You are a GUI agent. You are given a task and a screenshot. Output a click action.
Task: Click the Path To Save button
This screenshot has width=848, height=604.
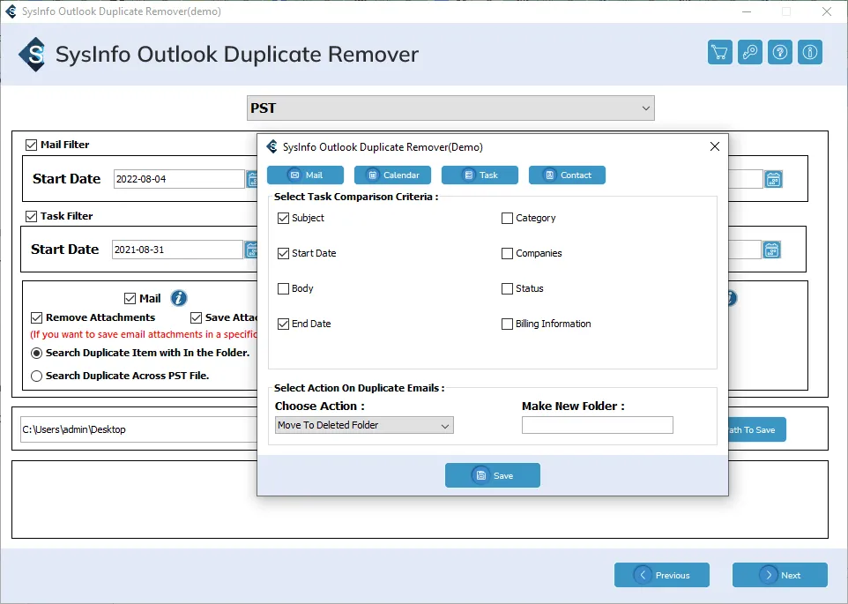756,430
